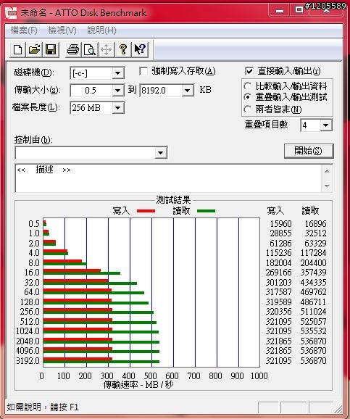Click the write value 317587

(x=279, y=292)
